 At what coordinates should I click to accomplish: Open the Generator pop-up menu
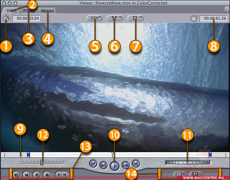(x=195, y=174)
